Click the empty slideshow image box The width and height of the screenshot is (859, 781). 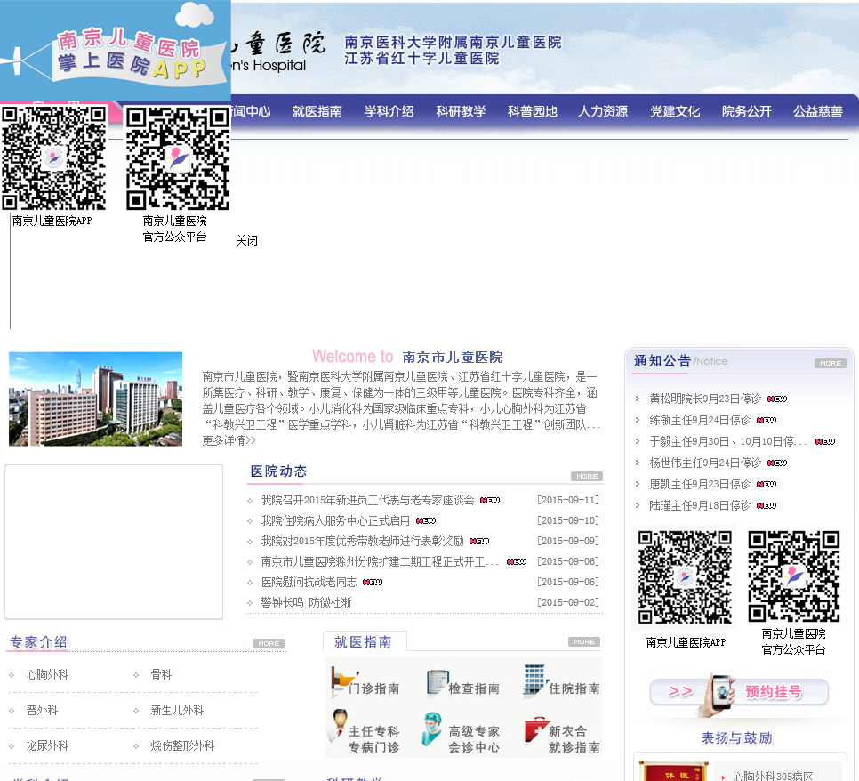[x=114, y=542]
